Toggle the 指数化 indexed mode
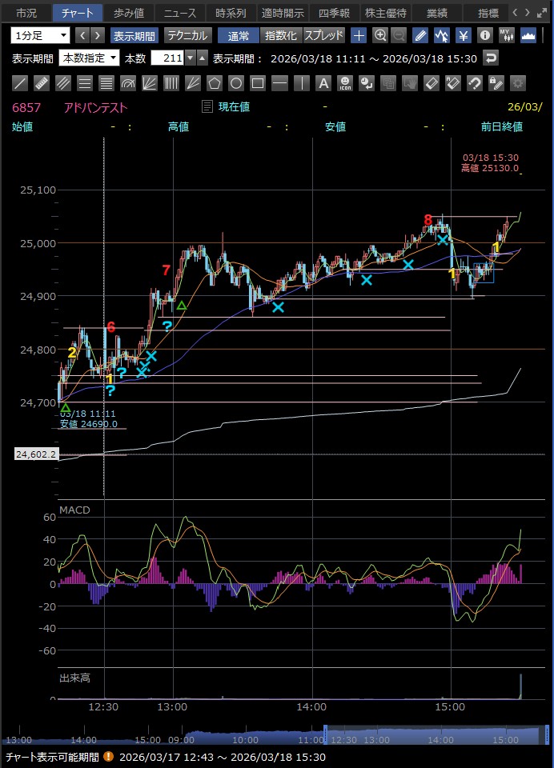The image size is (554, 768). click(x=280, y=35)
